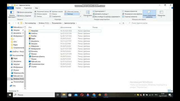180x101 pixels.
Task: Go up one folder level
Action: coord(18,23)
